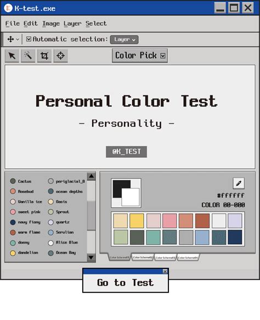Select the arrow pointer tool
This screenshot has width=260, height=320.
12,56
